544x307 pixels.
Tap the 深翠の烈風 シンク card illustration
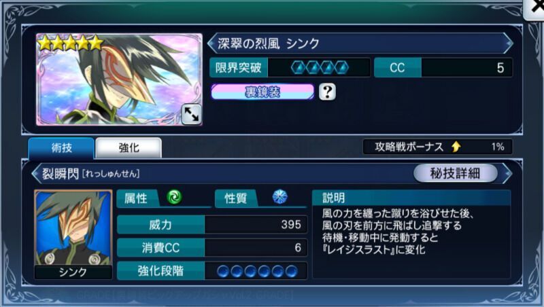coord(120,79)
